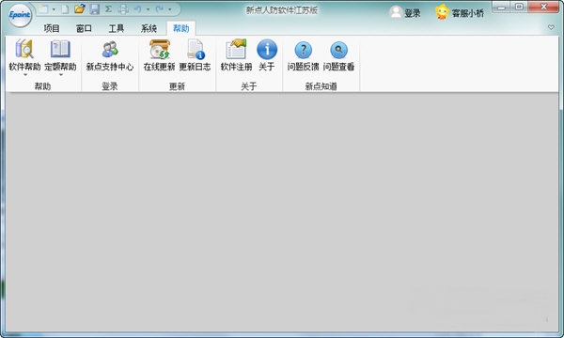Screen dimensions: 564x338
Task: Save using the floppy disk icon
Action: (x=94, y=9)
